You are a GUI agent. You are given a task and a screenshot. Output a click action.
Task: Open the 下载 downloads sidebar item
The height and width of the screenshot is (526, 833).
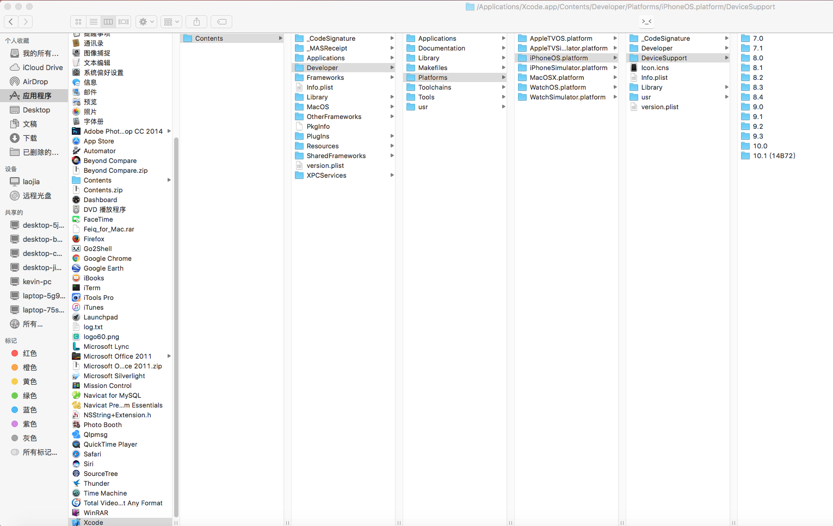pyautogui.click(x=23, y=138)
